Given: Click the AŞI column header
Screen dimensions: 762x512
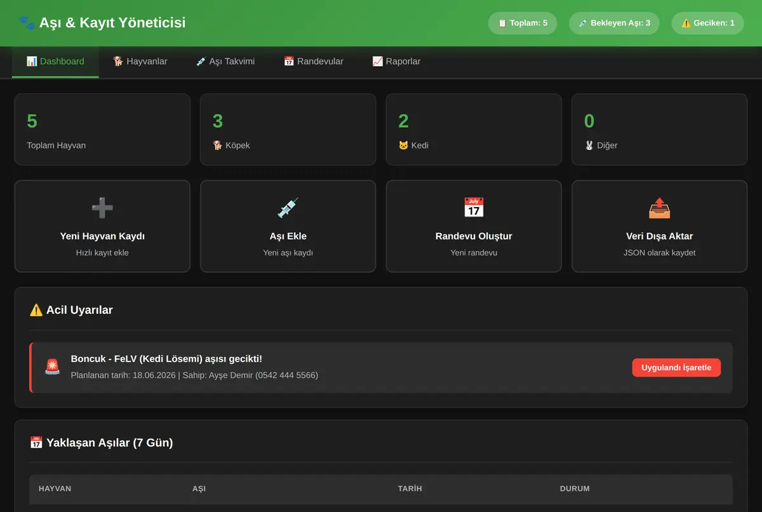Looking at the screenshot, I should 199,489.
